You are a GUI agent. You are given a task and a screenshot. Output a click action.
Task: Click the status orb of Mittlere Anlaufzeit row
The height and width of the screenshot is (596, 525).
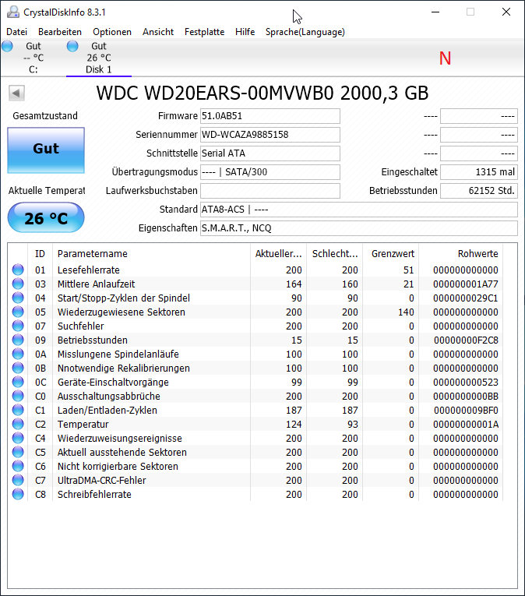[18, 284]
